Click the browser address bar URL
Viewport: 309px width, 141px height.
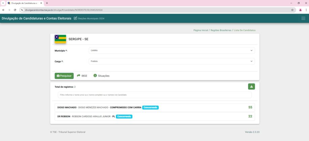pyautogui.click(x=64, y=10)
